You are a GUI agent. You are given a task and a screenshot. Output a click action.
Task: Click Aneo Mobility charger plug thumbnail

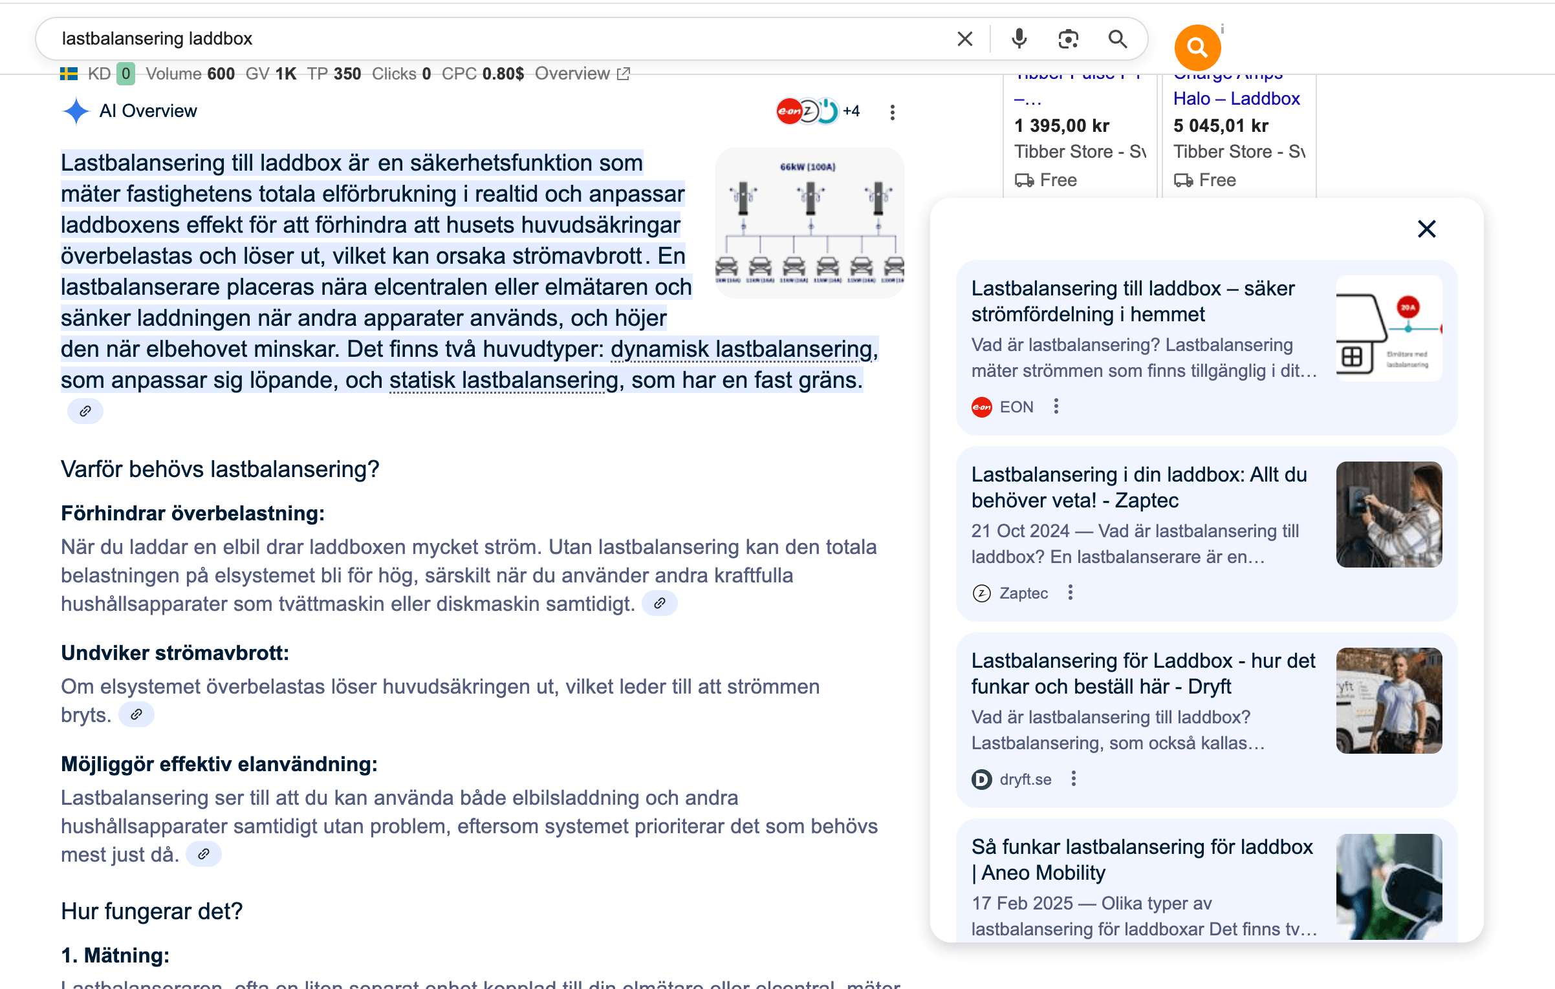coord(1389,887)
